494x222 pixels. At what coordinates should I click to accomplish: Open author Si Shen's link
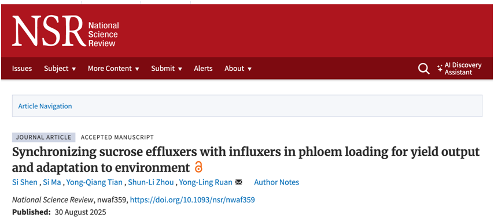coord(25,182)
